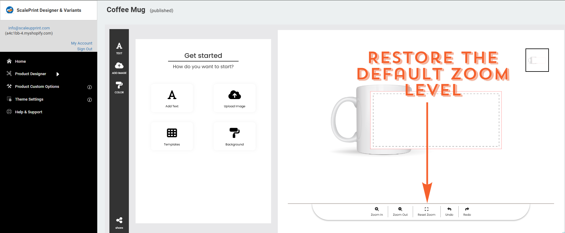Show info for Product Custom Options
The height and width of the screenshot is (233, 565).
(90, 87)
